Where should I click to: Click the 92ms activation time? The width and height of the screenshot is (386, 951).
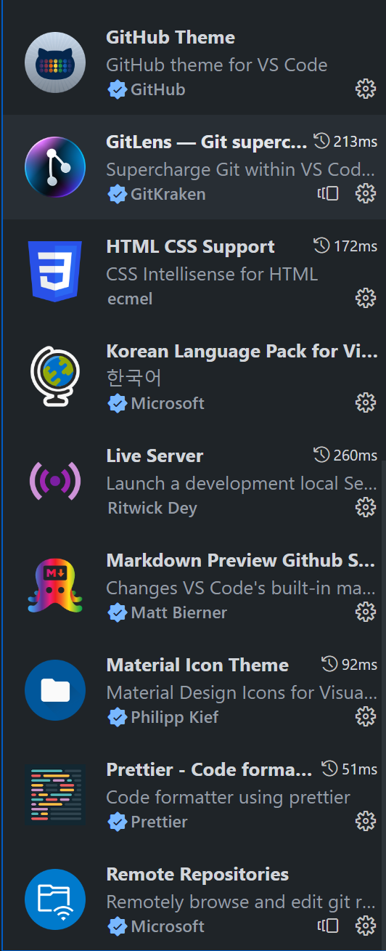pyautogui.click(x=359, y=665)
